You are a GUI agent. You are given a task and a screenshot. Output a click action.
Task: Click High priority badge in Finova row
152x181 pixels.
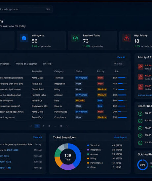click(x=100, y=84)
